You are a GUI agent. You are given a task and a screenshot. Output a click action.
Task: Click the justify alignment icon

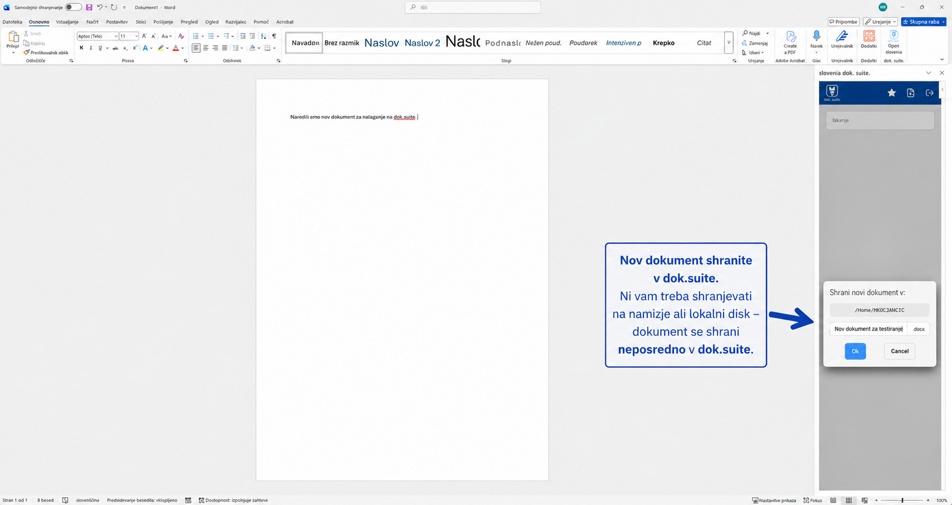[x=225, y=48]
